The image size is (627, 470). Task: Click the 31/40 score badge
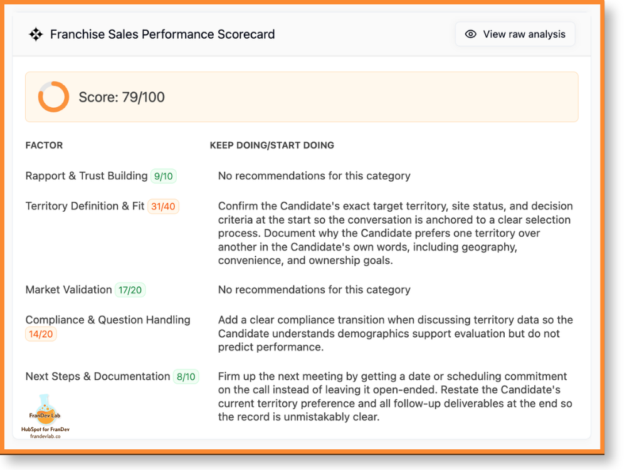(163, 207)
